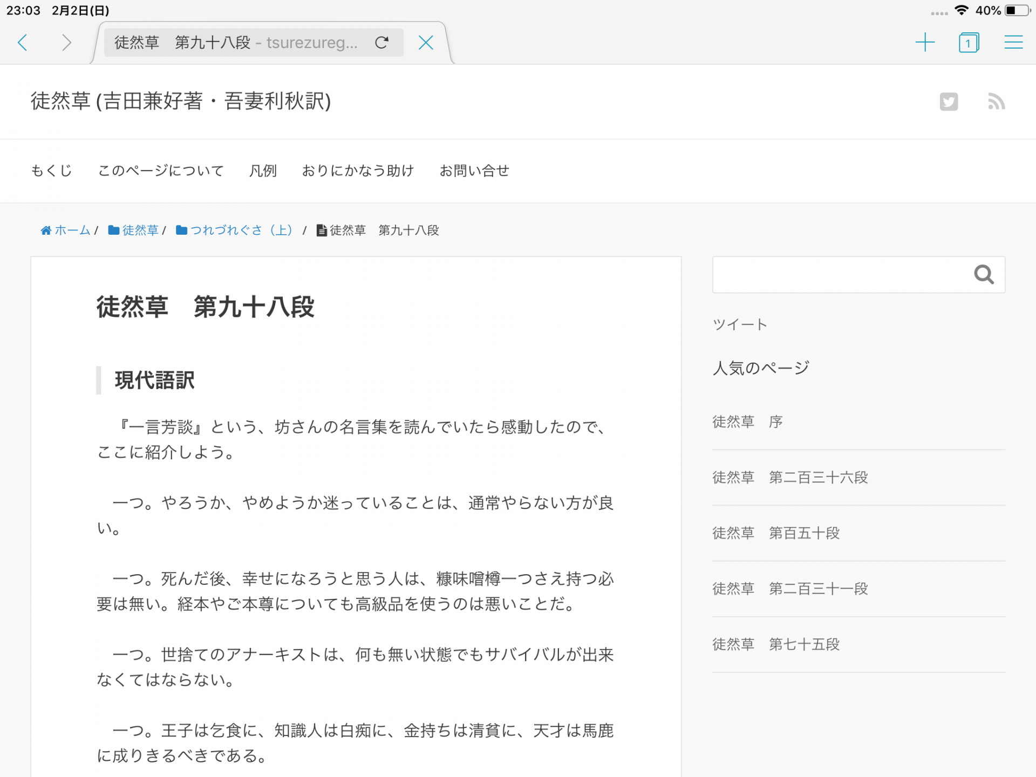Click the paragraph starting 一つ。王子は乞食に
This screenshot has height=777, width=1036.
pyautogui.click(x=356, y=744)
